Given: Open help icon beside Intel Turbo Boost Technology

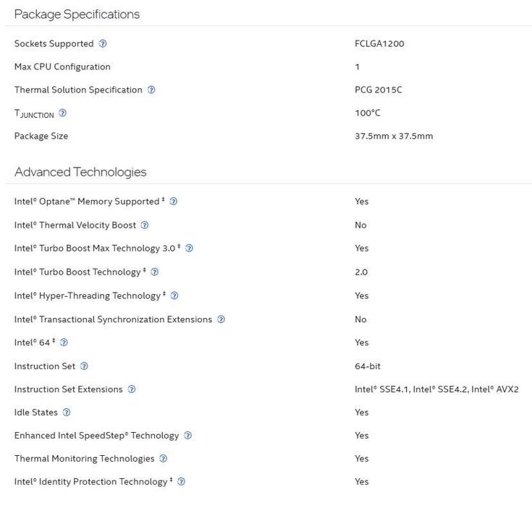Looking at the screenshot, I should click(155, 272).
